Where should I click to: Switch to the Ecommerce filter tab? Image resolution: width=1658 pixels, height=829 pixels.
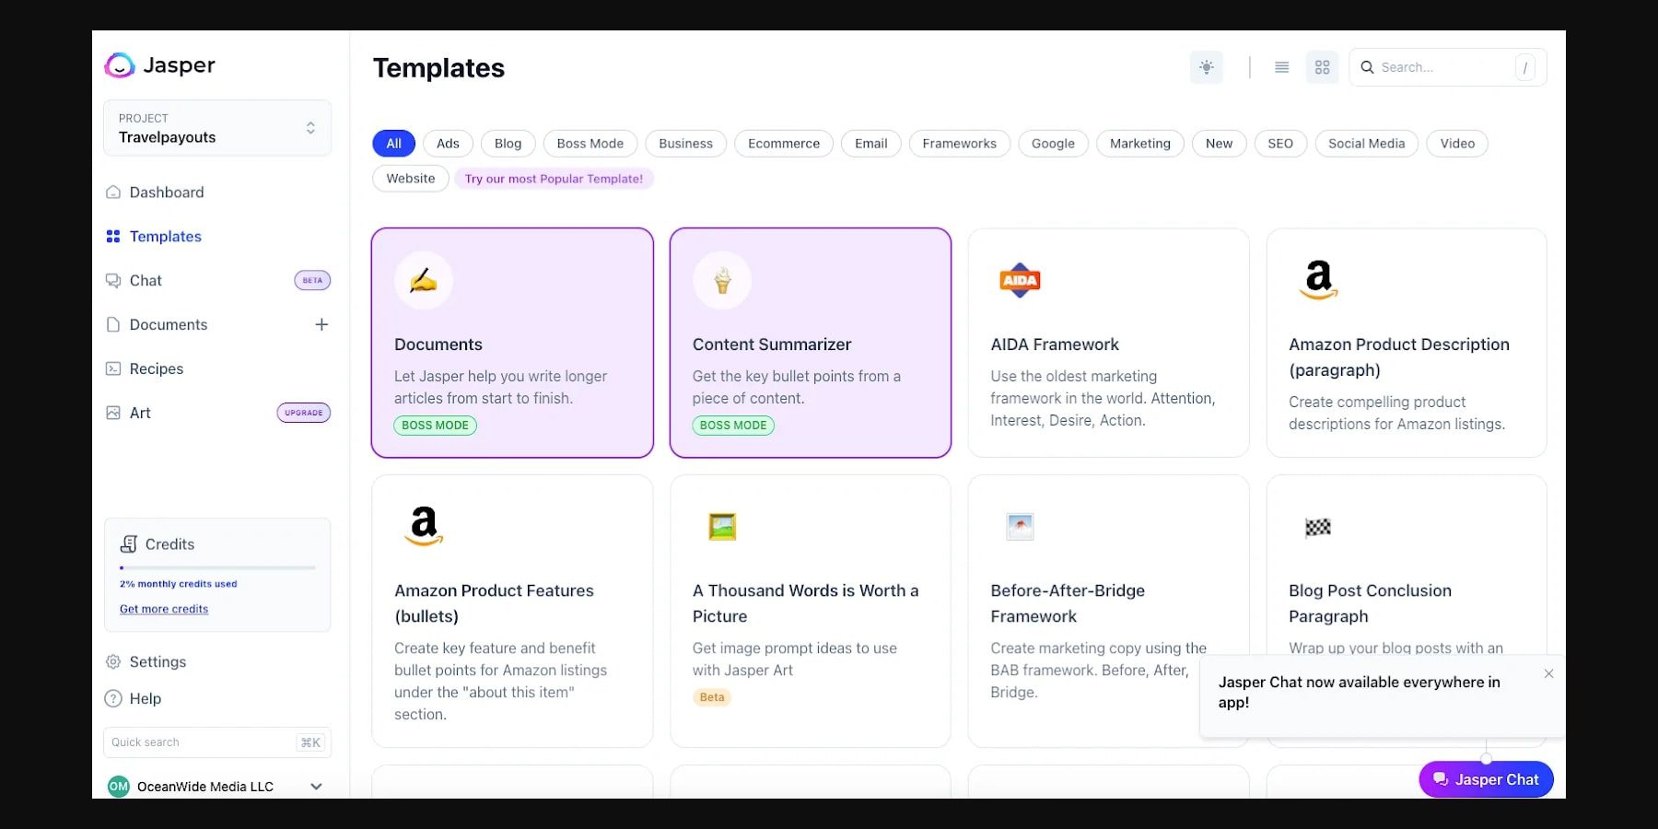point(784,143)
